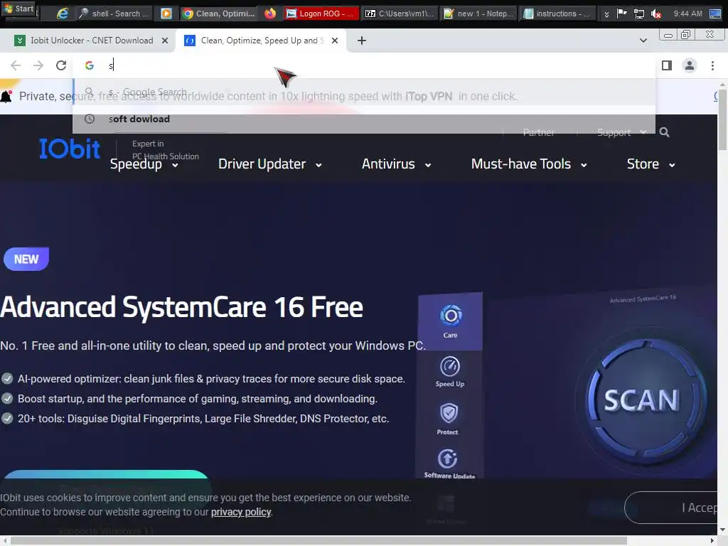This screenshot has height=546, width=728.
Task: Switch to 'new 1 - Notepad' taskbar window
Action: pyautogui.click(x=478, y=14)
